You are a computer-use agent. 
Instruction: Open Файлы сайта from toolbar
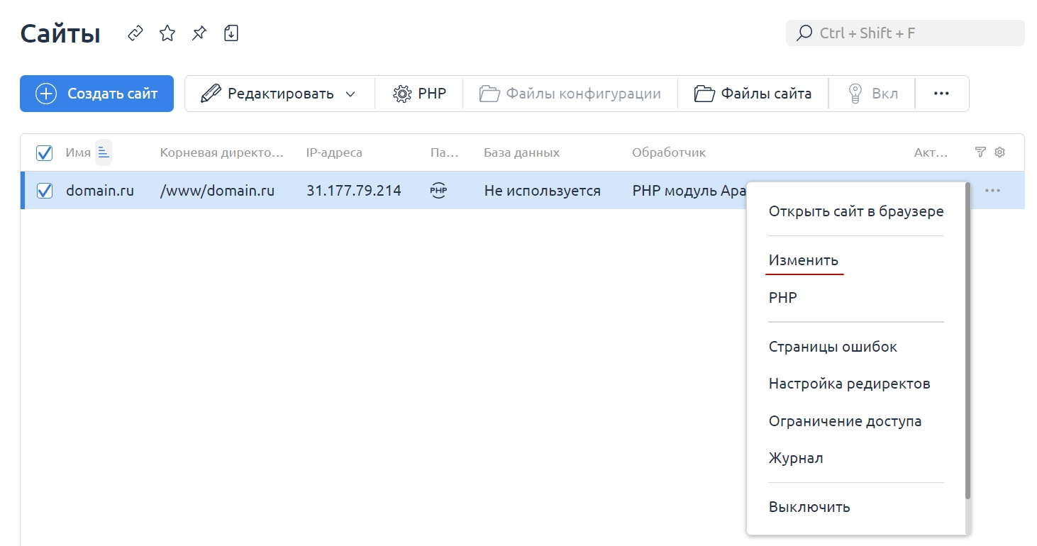(x=753, y=94)
